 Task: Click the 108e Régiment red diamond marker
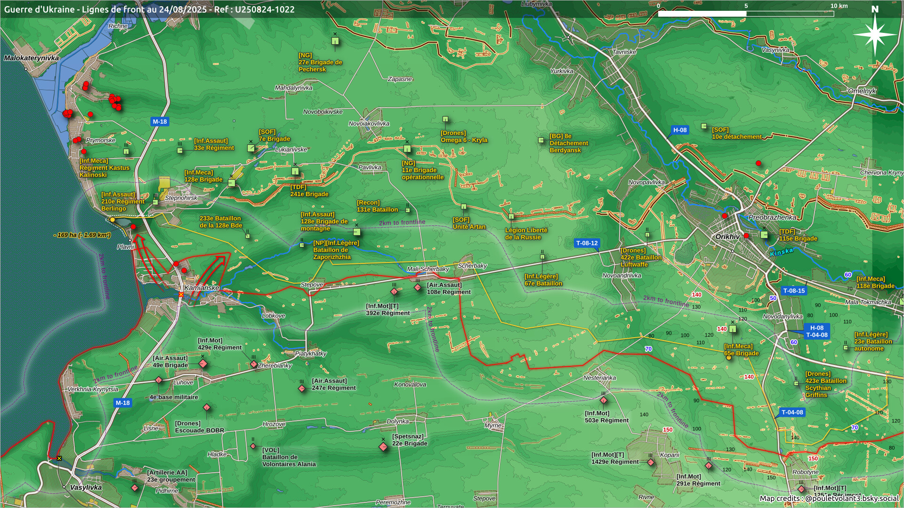[418, 287]
